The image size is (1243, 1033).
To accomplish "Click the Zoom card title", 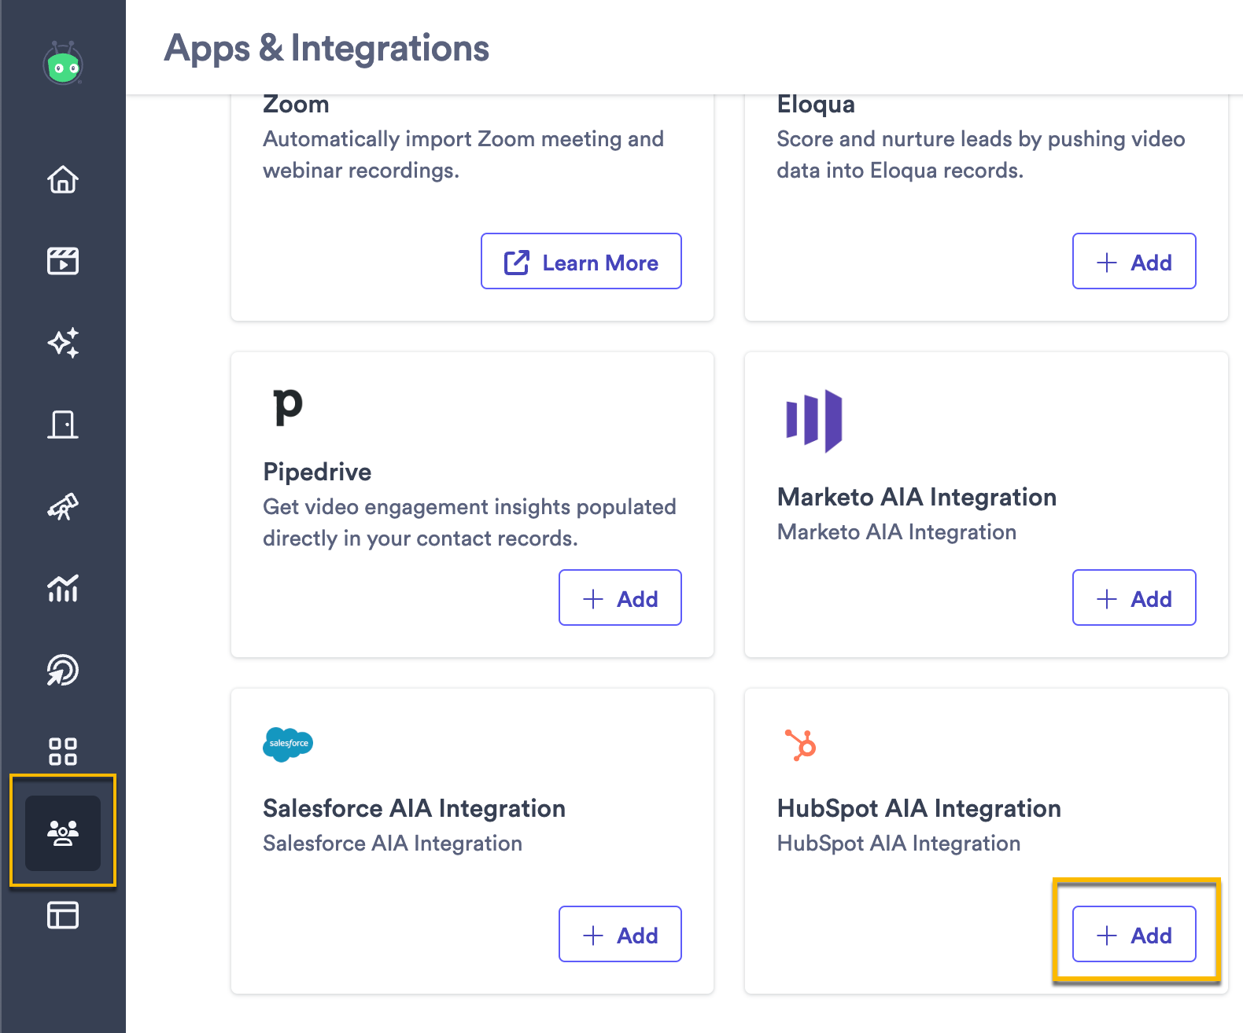I will click(296, 105).
